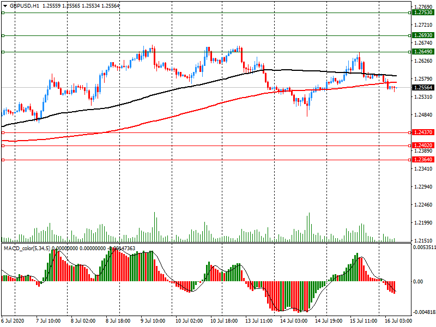Click the black 1.25564 current price tag
The image size is (436, 327).
point(423,88)
